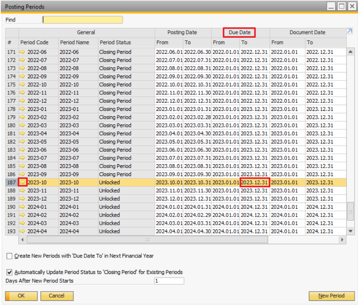The width and height of the screenshot is (358, 305).
Task: Open link arrow for period 2022-09
Action: click(x=22, y=76)
